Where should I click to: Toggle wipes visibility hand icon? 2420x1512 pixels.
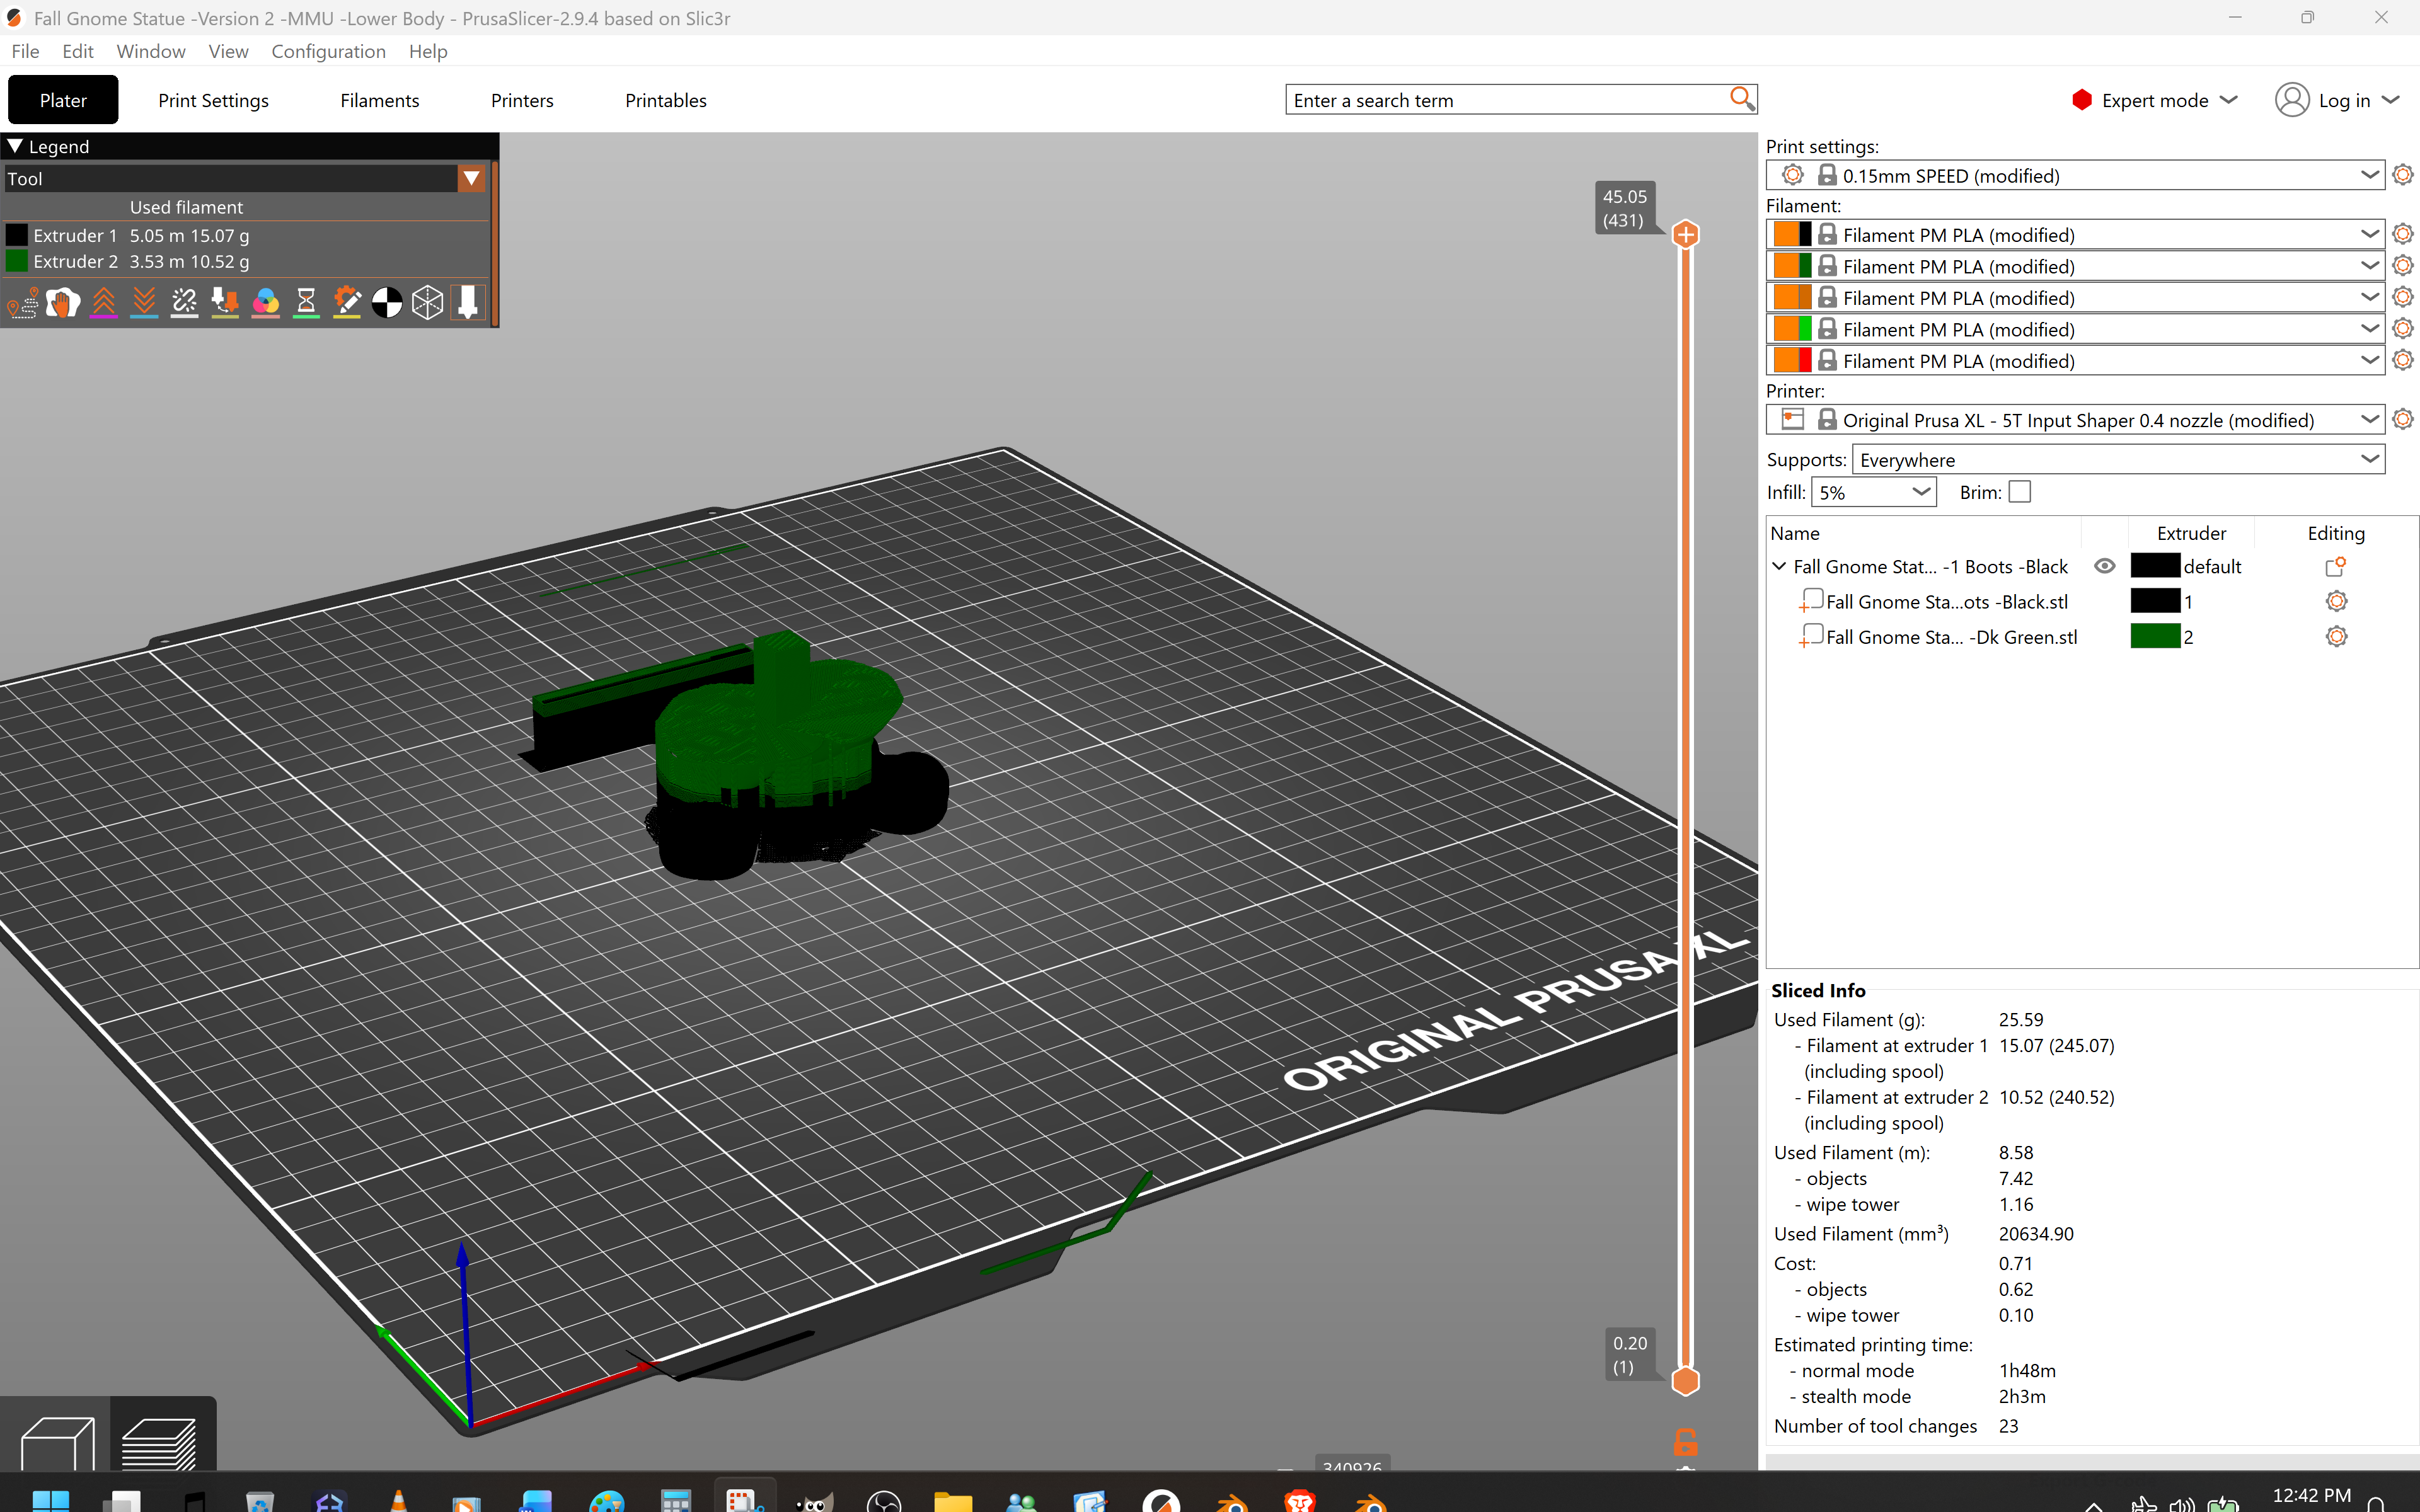[x=63, y=302]
